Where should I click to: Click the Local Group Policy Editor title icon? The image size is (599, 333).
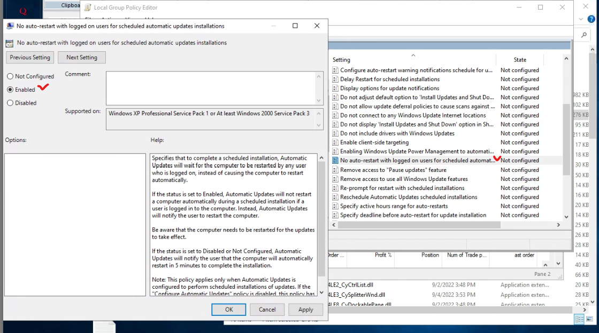click(x=88, y=7)
